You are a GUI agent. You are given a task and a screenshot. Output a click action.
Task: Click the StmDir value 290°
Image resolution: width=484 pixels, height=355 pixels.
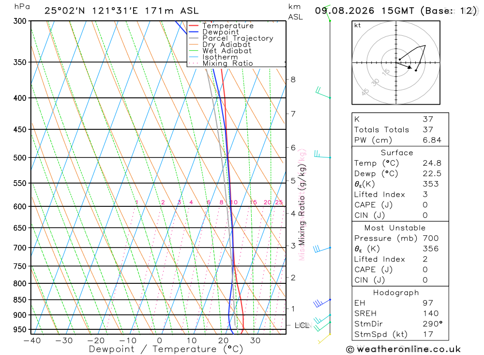click(432, 324)
